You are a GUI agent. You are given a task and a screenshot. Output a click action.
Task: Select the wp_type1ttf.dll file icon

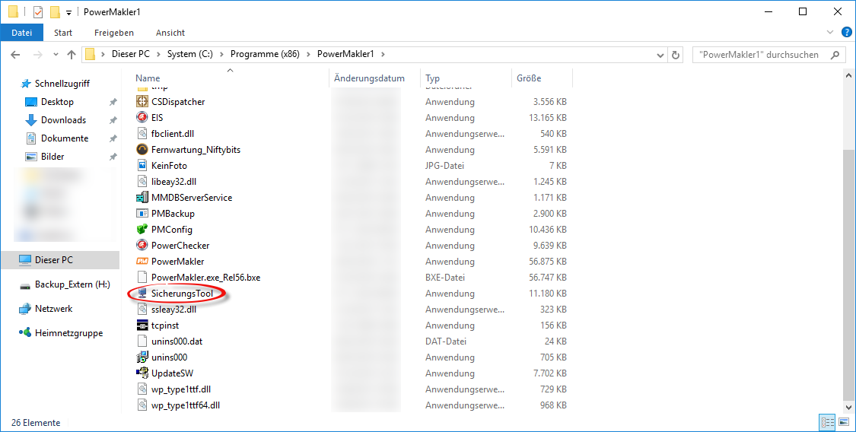tap(142, 389)
